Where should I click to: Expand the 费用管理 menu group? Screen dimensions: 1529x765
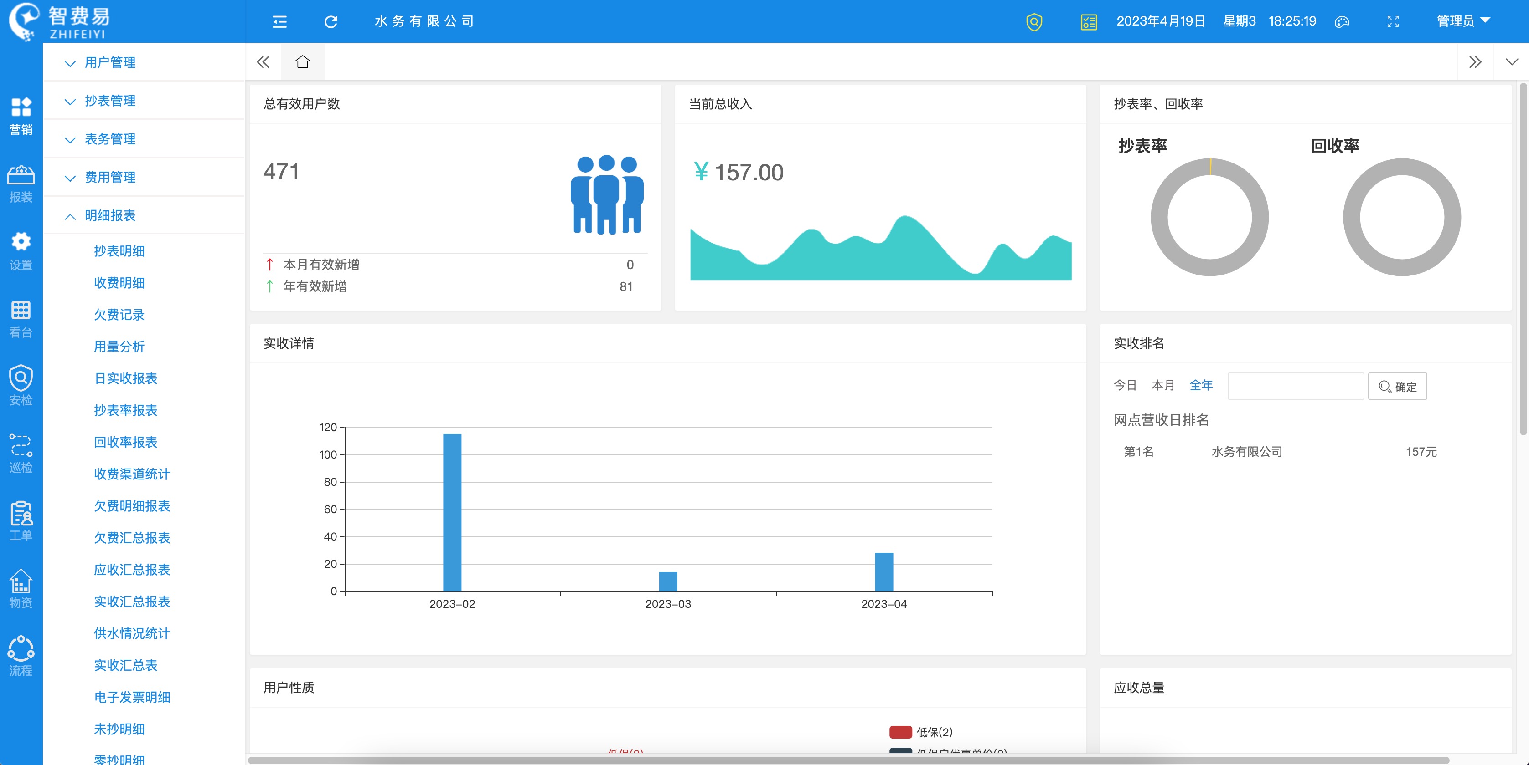(144, 177)
